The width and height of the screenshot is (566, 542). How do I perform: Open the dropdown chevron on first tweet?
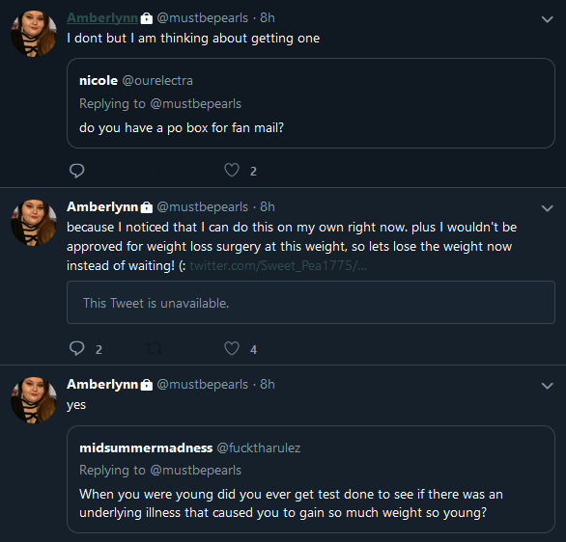tap(548, 19)
